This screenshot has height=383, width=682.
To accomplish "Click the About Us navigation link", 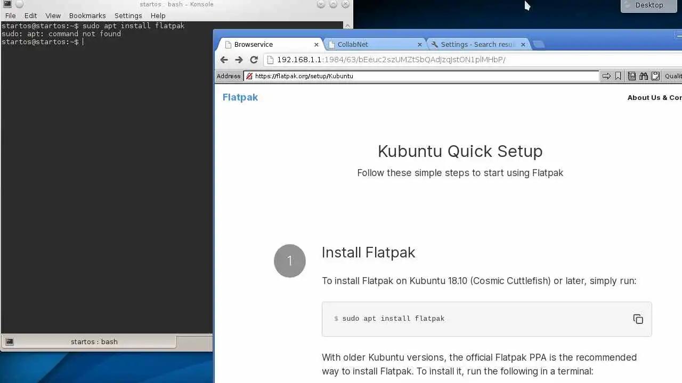I will click(654, 98).
